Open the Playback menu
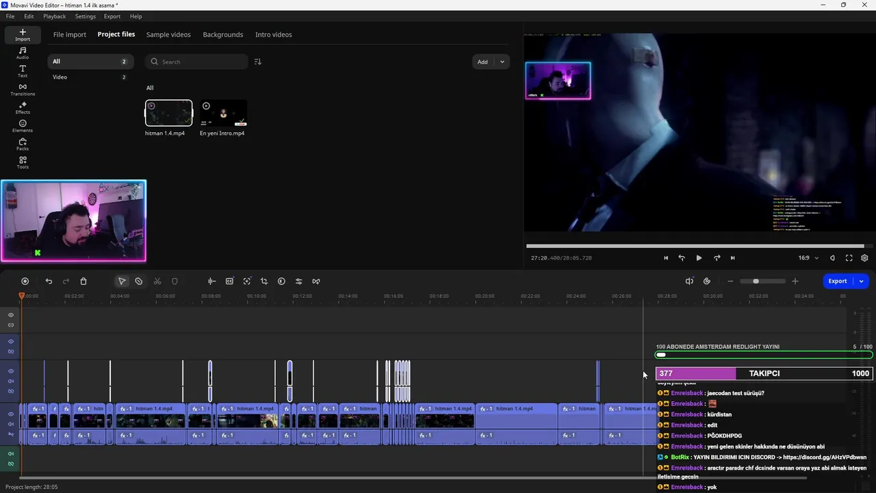 tap(55, 16)
